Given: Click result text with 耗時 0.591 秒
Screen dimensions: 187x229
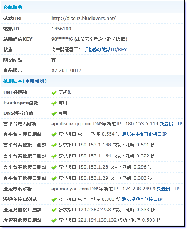Looking at the screenshot, I should pos(107,145).
